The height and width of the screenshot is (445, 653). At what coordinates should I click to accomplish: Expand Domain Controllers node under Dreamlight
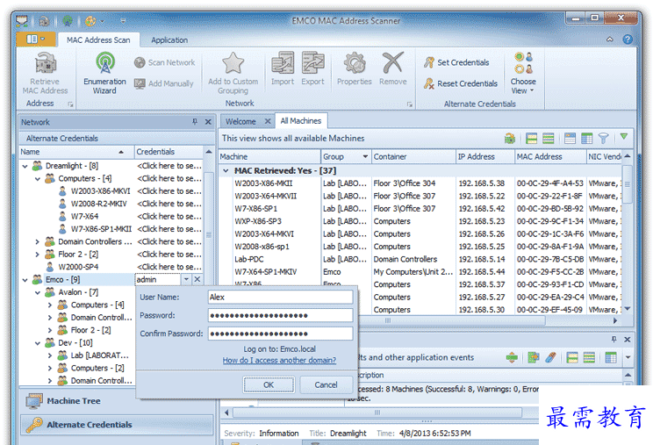click(x=38, y=241)
